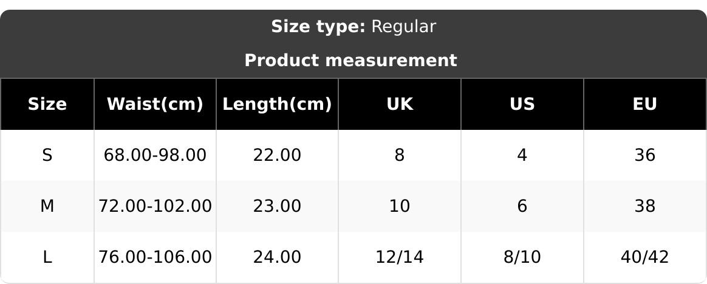The image size is (707, 284).
Task: Click waist value 72.00-102.00
Action: coord(155,206)
